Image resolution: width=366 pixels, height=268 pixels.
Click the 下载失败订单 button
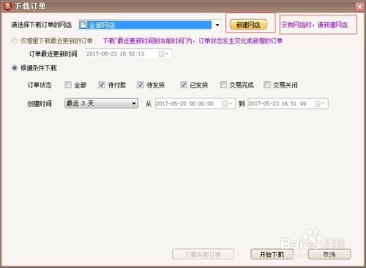tap(203, 254)
